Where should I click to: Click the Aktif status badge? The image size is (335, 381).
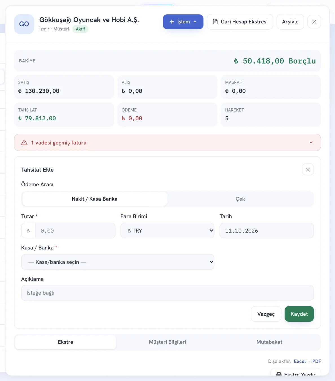pyautogui.click(x=80, y=29)
